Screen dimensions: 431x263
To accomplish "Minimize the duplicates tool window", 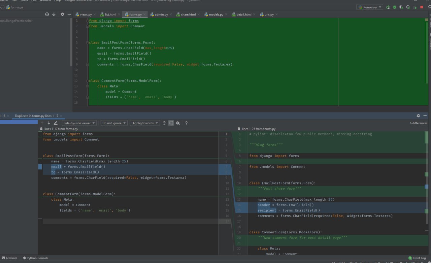I will 425,116.
